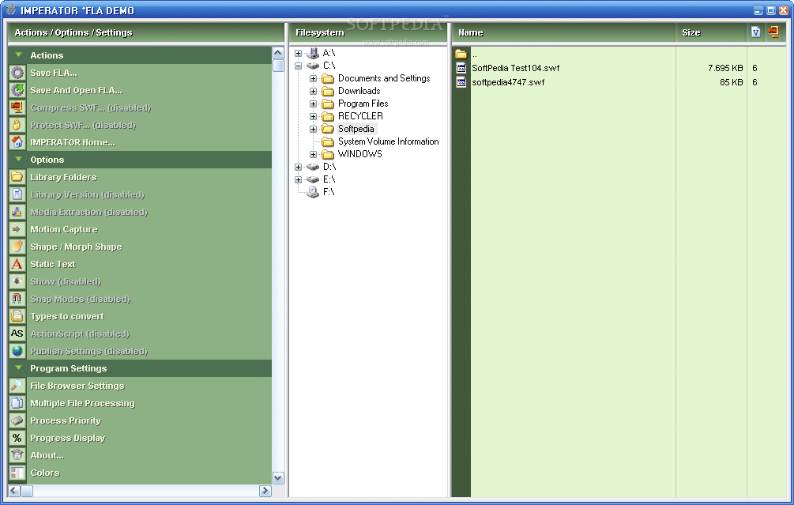The width and height of the screenshot is (794, 505).
Task: Expand the RECYCLER folder node
Action: (x=314, y=116)
